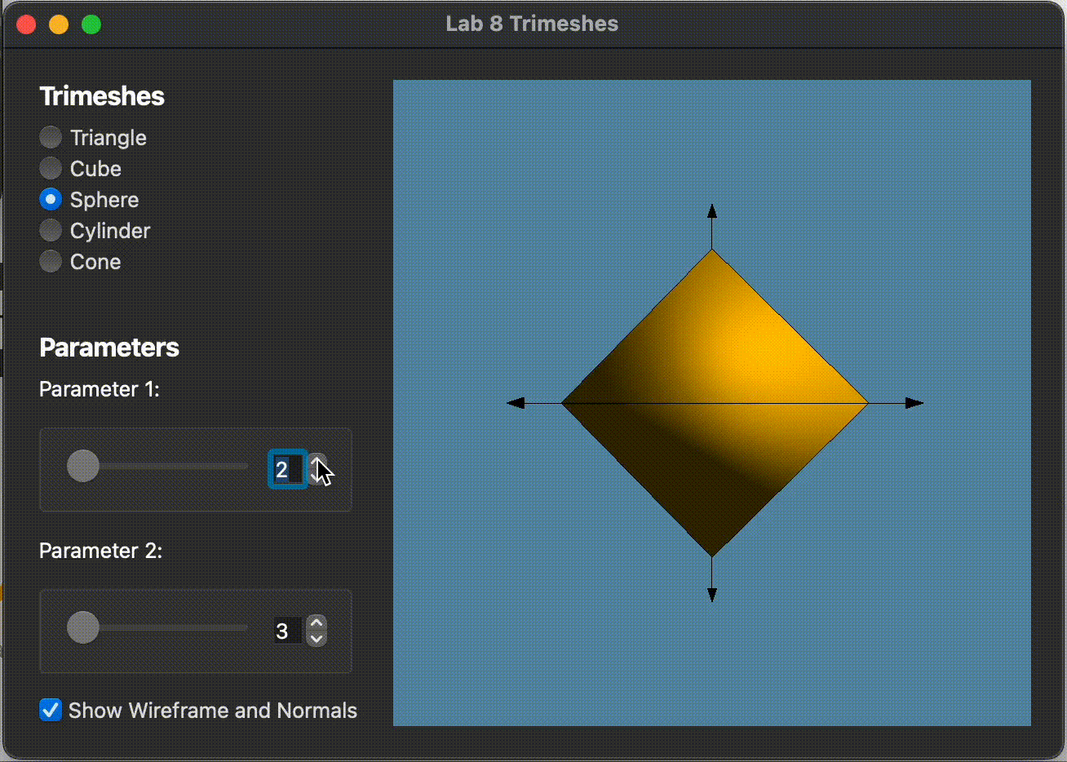Choose the Cone trimesh option
Image resolution: width=1067 pixels, height=762 pixels.
[51, 261]
